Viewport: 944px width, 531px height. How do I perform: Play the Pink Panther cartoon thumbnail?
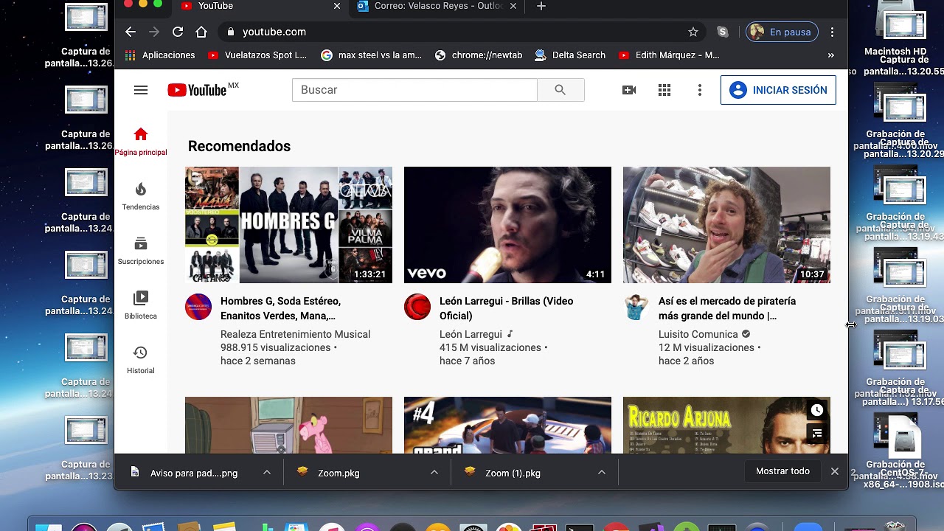pyautogui.click(x=288, y=426)
